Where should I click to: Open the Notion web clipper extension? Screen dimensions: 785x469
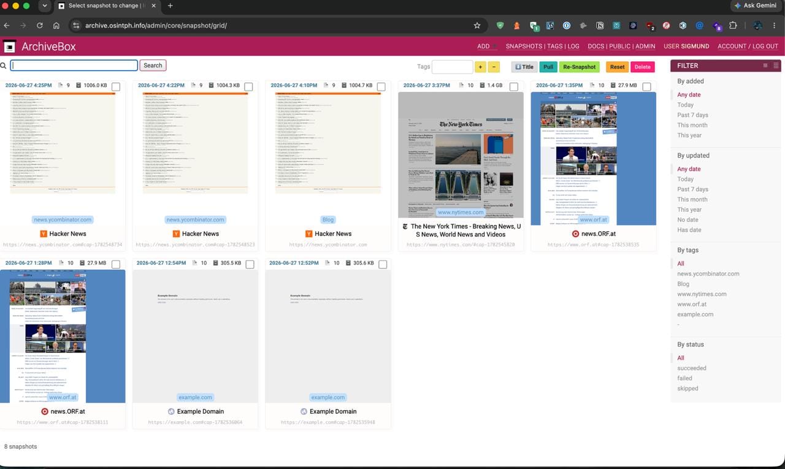600,26
